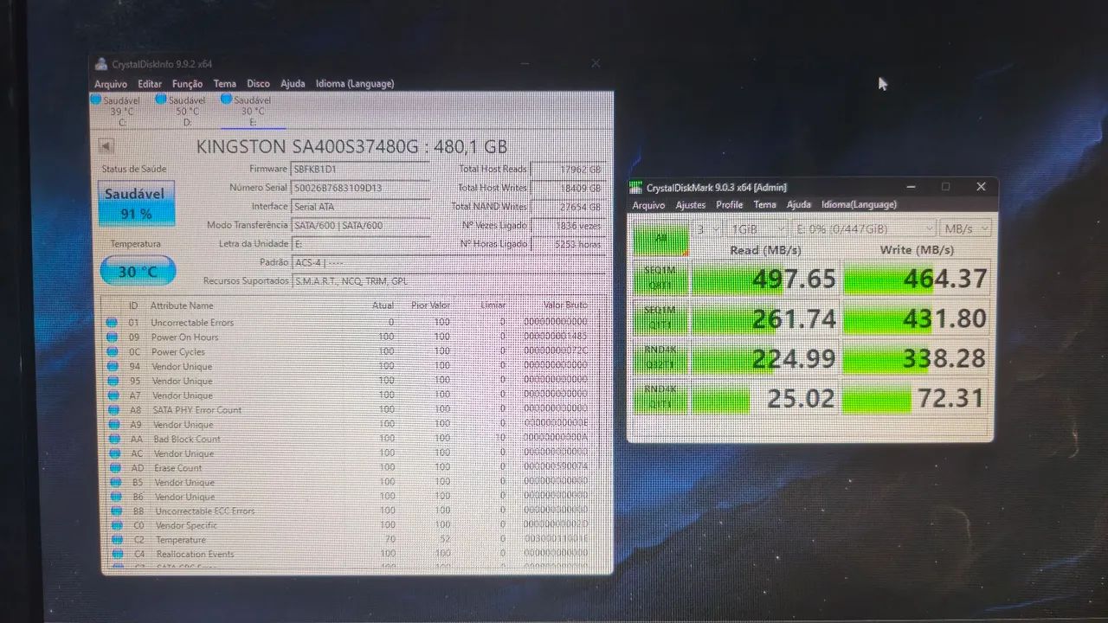This screenshot has height=623, width=1108.
Task: Click the status circle beside Power On Hours
Action: coord(112,337)
